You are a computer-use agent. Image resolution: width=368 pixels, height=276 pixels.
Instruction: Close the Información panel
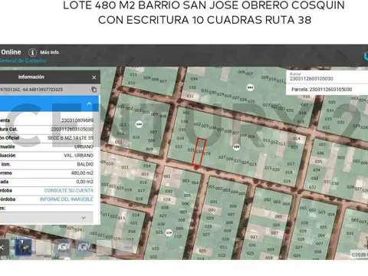point(94,77)
